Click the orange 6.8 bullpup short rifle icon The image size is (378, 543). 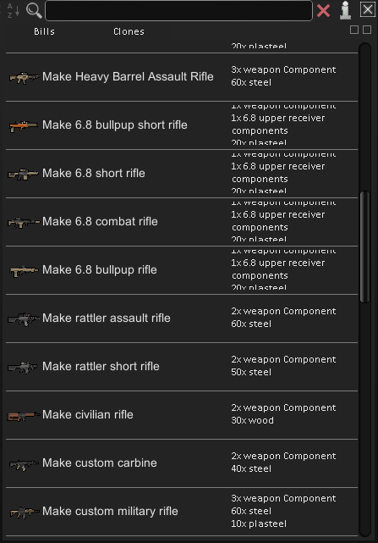23,126
